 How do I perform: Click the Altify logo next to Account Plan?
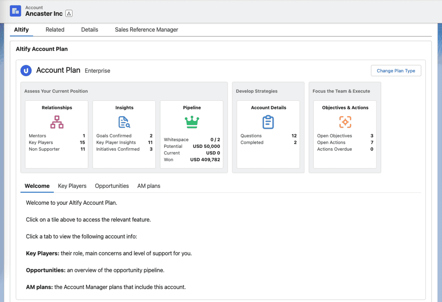pyautogui.click(x=26, y=71)
